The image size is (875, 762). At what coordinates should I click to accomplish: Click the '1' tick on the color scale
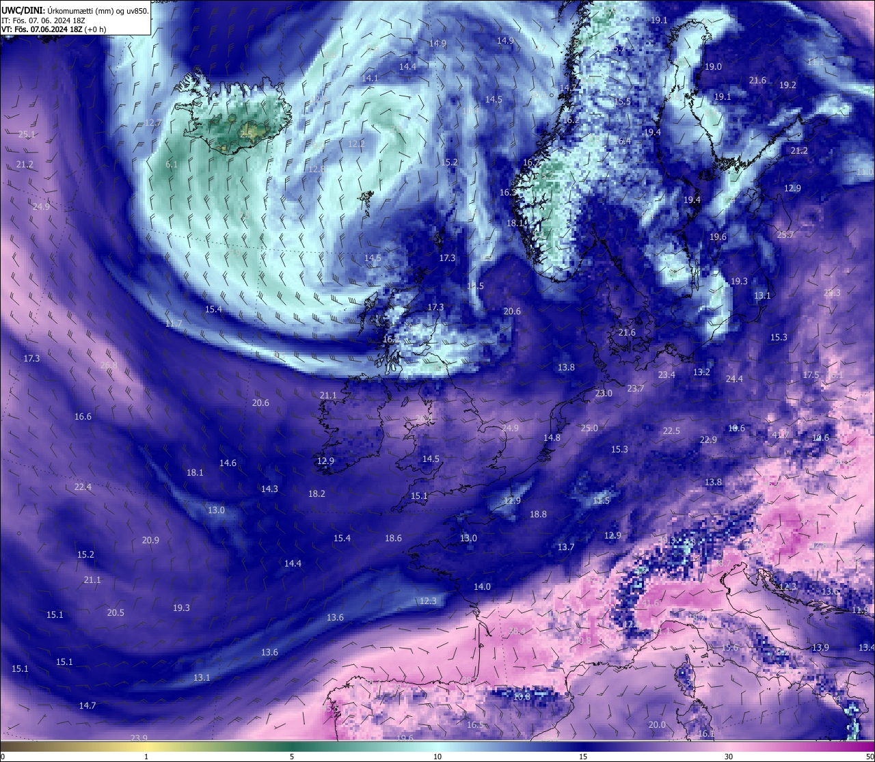coord(146,757)
